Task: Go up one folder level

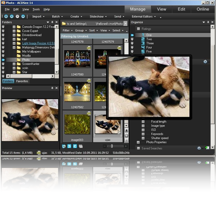Action: point(23,16)
